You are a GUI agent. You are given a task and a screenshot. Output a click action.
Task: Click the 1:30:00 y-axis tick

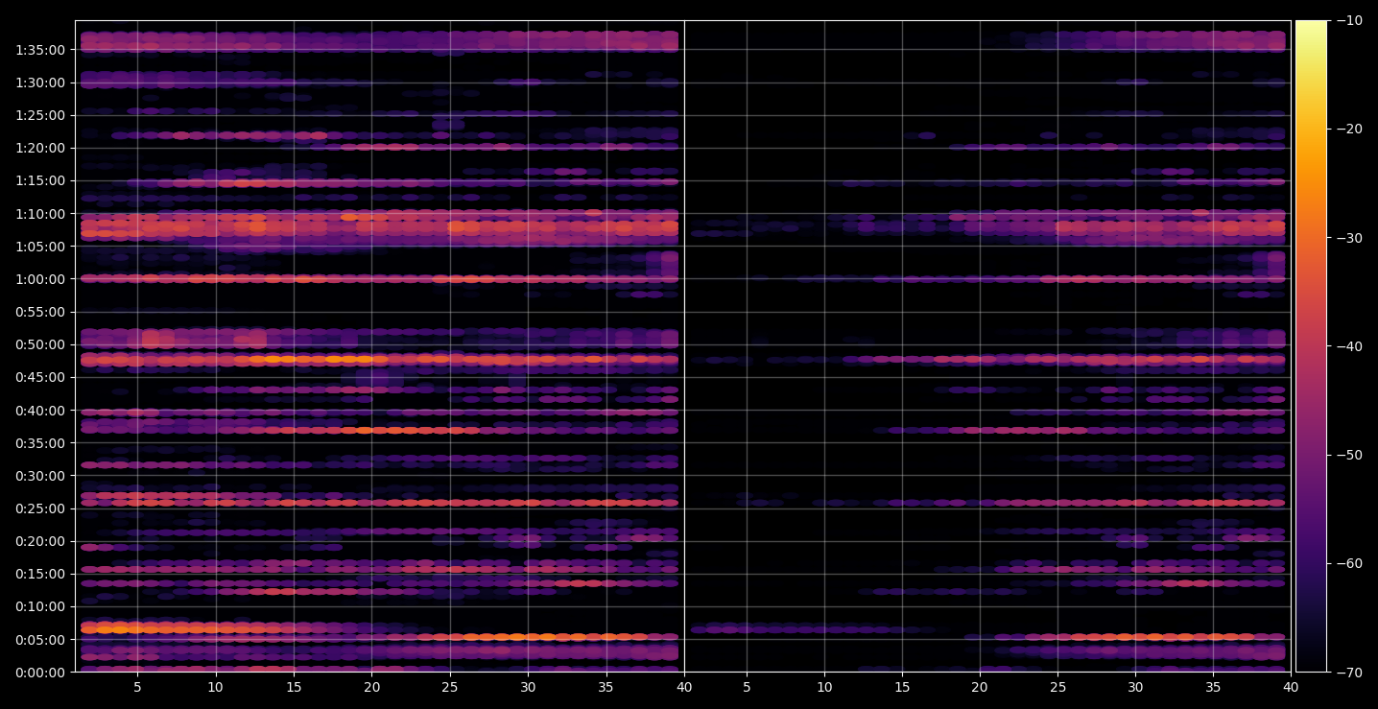click(40, 83)
